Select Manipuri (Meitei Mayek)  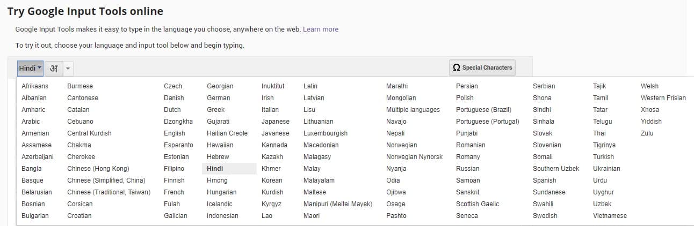click(338, 204)
